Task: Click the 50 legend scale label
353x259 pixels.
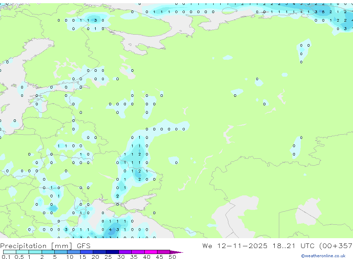Action: pos(173,257)
